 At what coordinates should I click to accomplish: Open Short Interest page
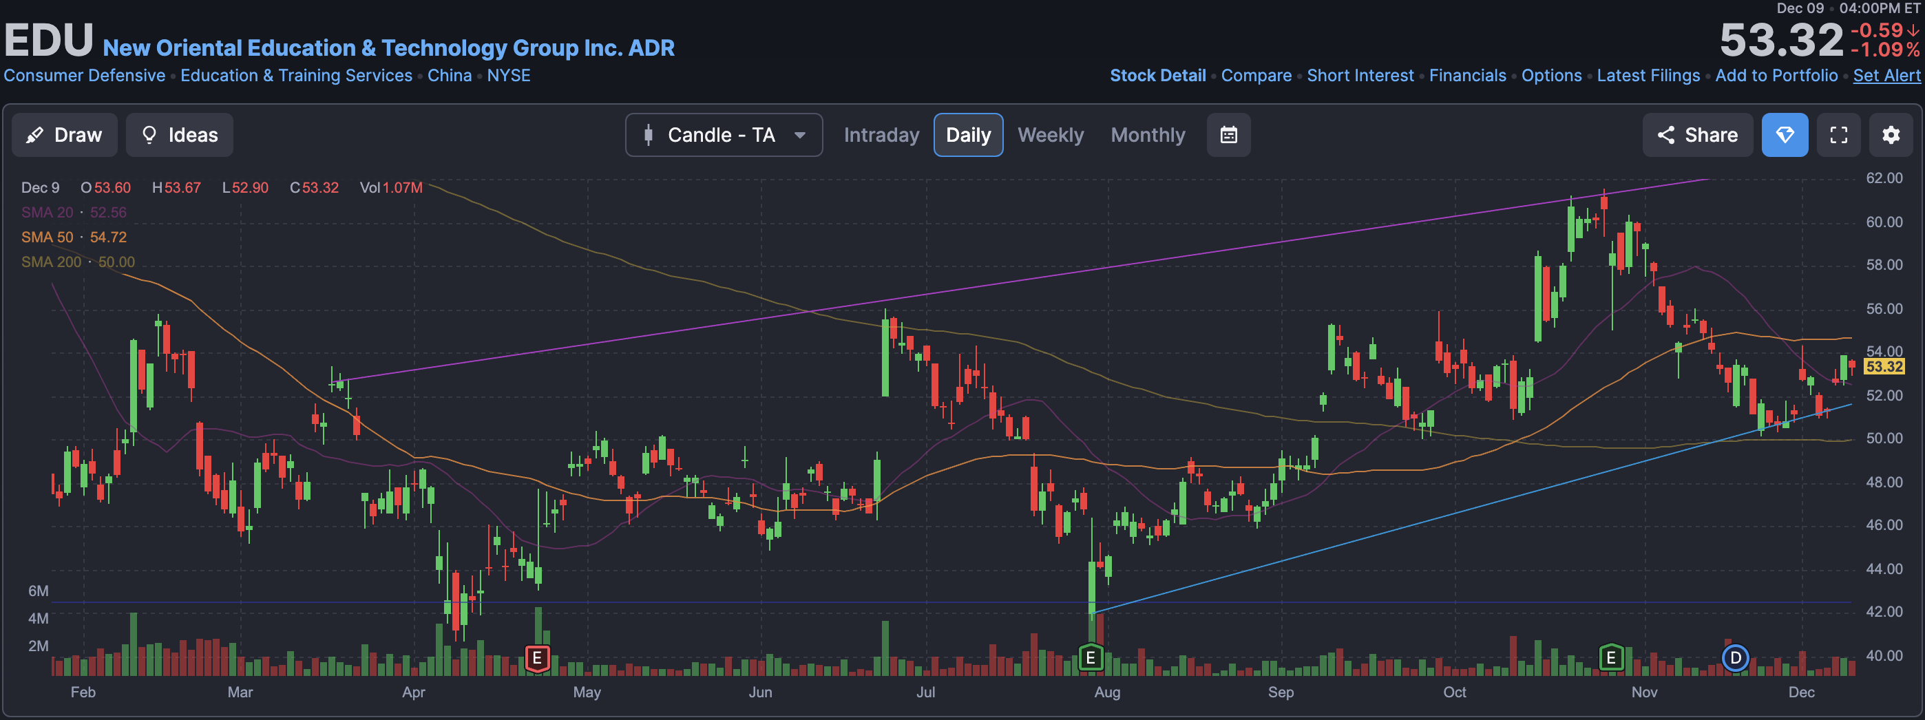pos(1360,76)
